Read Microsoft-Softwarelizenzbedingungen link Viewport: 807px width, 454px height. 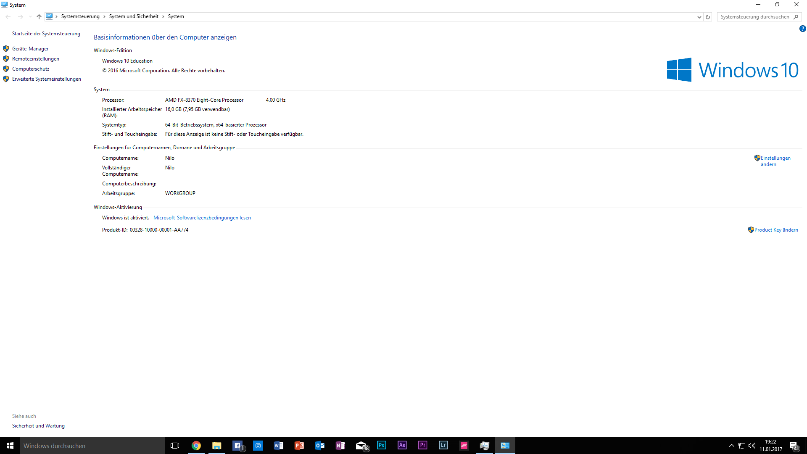coord(202,218)
